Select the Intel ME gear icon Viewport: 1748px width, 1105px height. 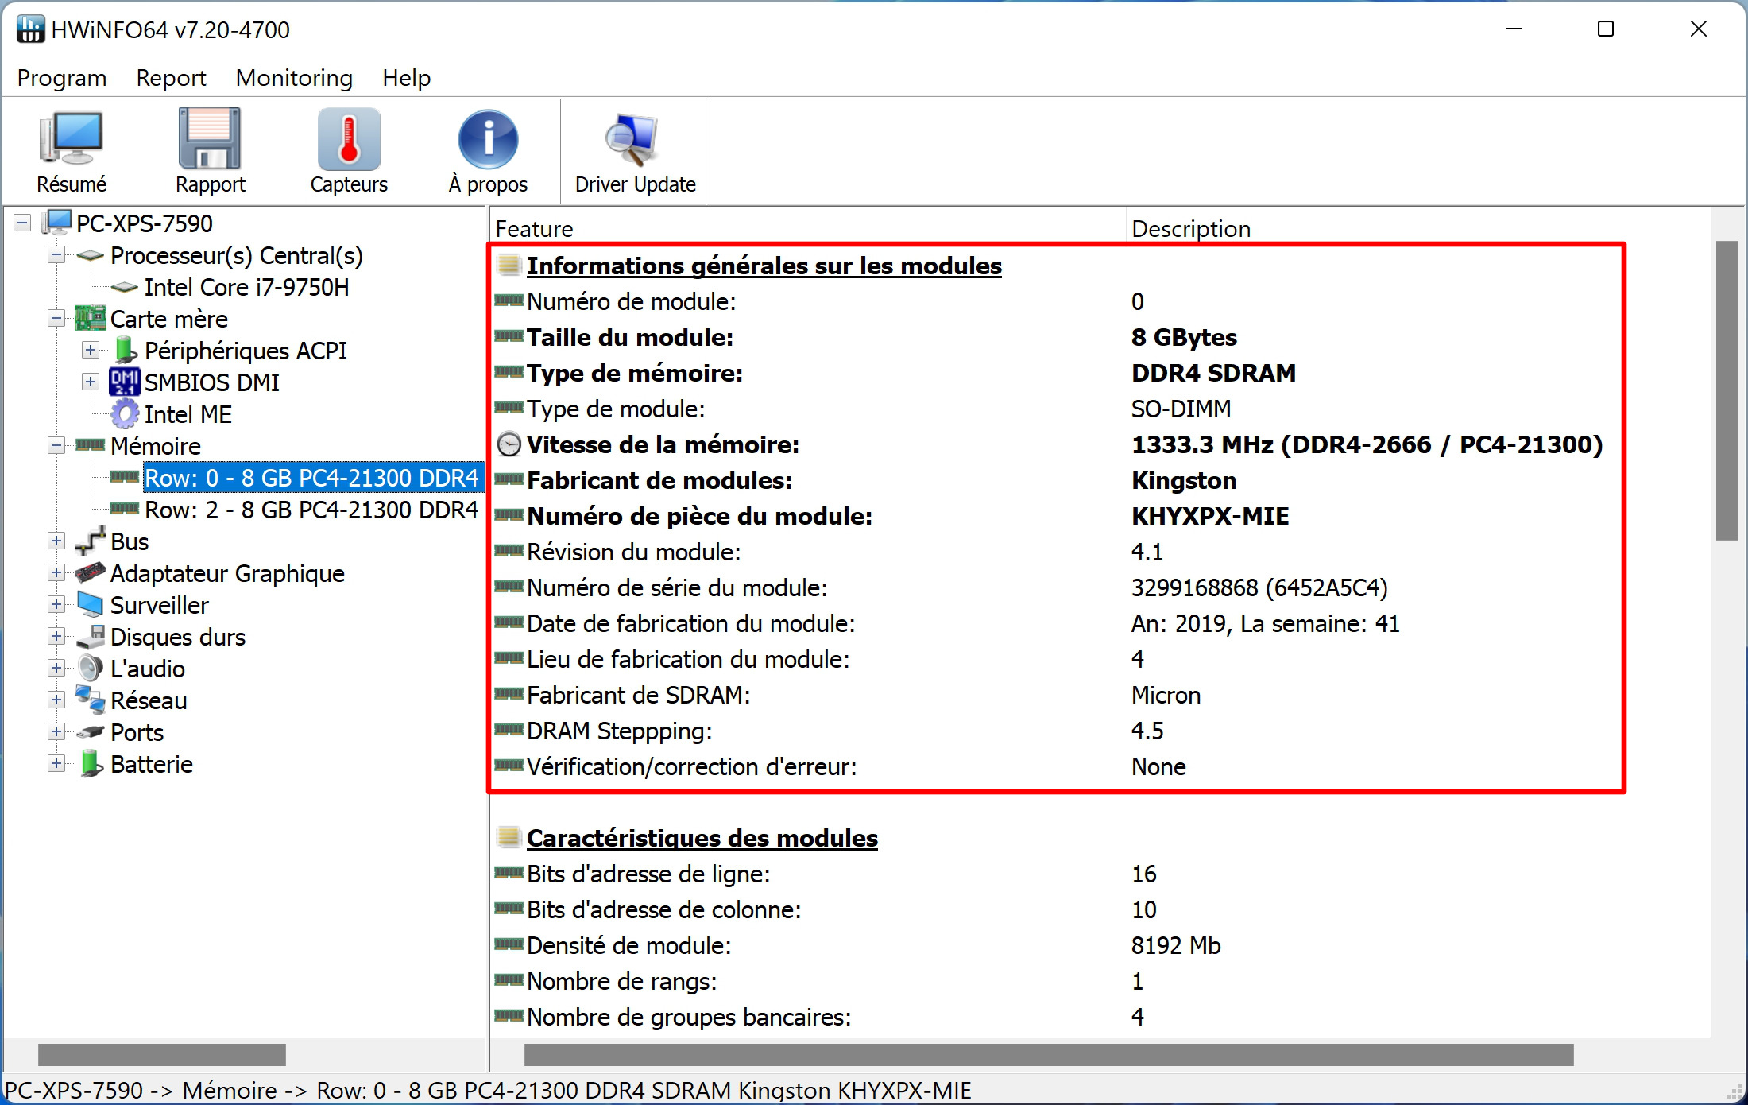125,414
